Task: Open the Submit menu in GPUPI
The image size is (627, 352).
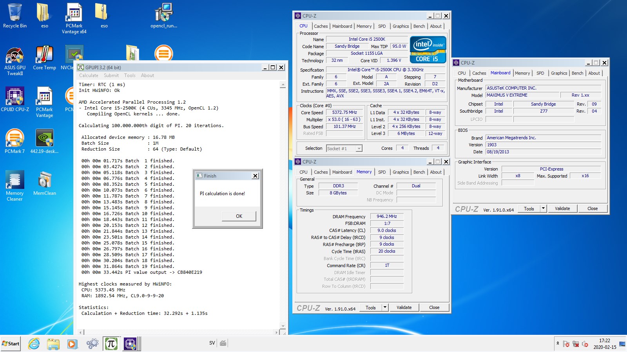Action: tap(111, 75)
